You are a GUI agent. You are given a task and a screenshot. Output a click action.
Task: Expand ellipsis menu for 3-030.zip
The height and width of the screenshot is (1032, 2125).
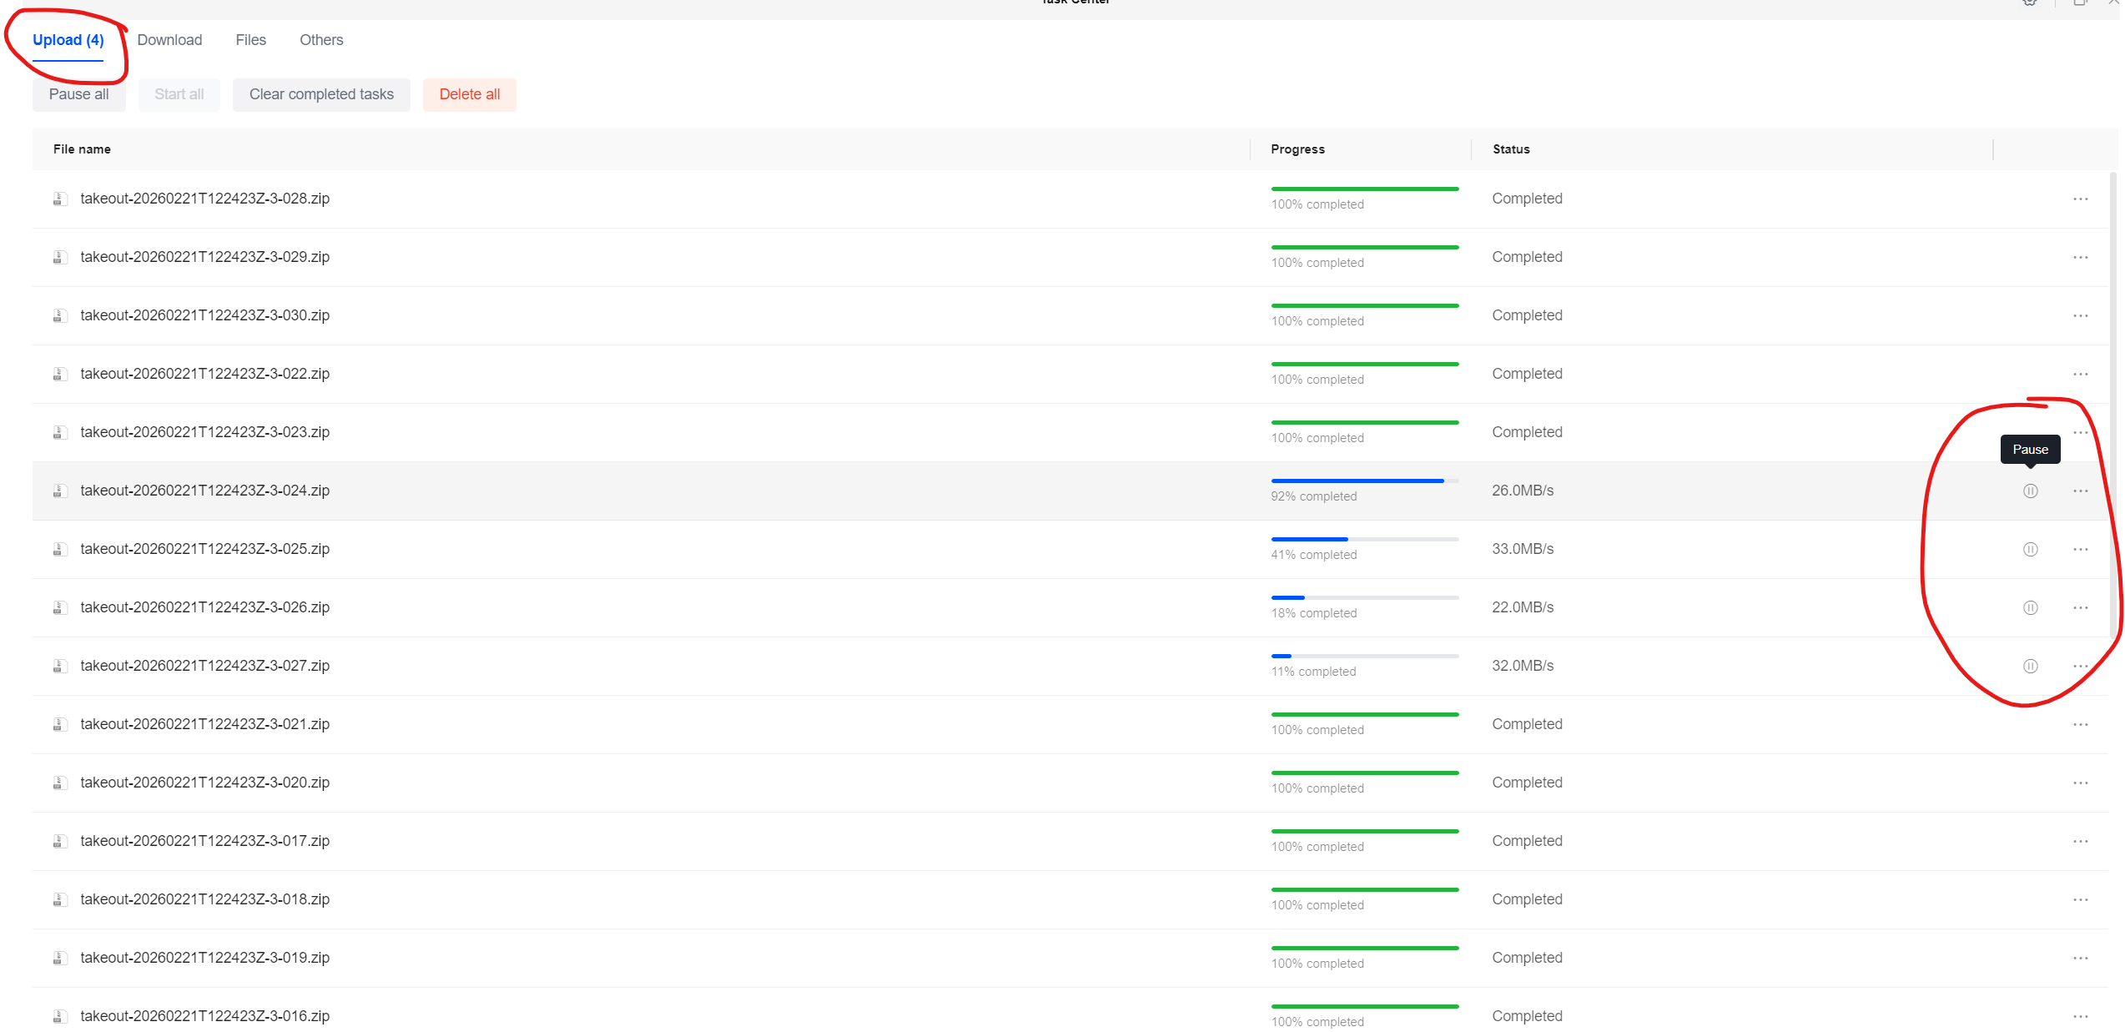(x=2080, y=315)
